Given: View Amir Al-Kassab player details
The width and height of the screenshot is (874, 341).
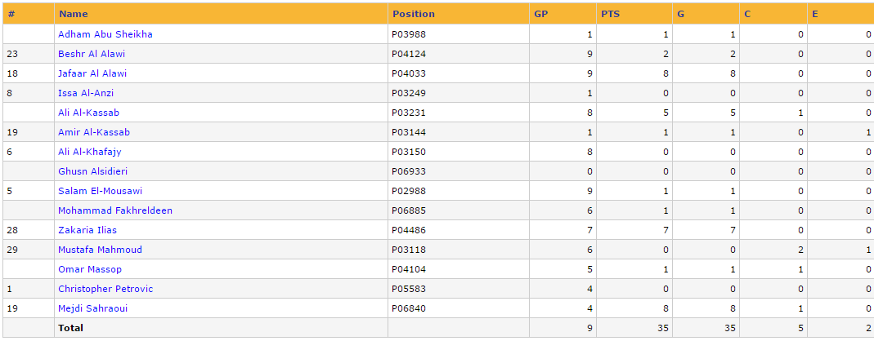Looking at the screenshot, I should click(94, 132).
